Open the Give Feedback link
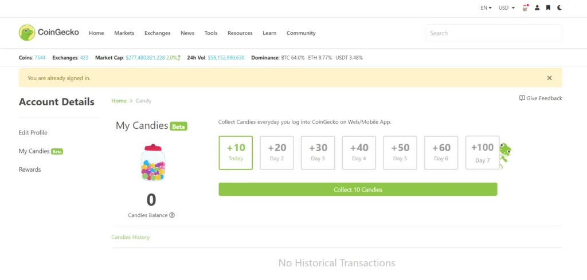This screenshot has height=280, width=587. tap(541, 98)
